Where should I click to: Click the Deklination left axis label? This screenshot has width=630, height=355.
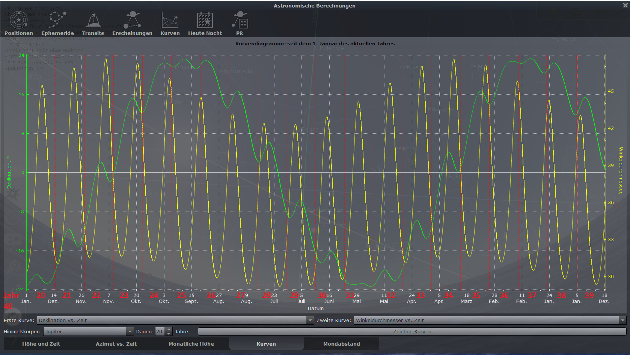click(9, 172)
